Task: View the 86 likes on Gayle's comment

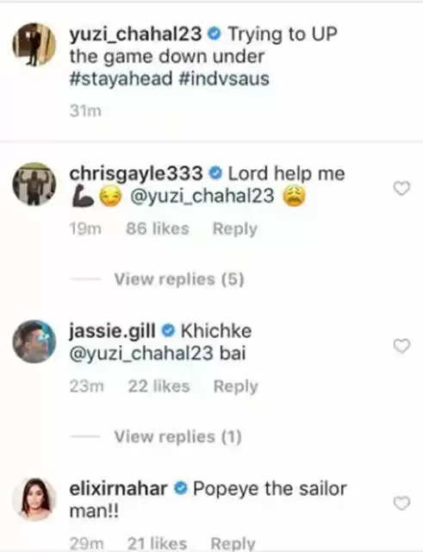Action: point(158,229)
